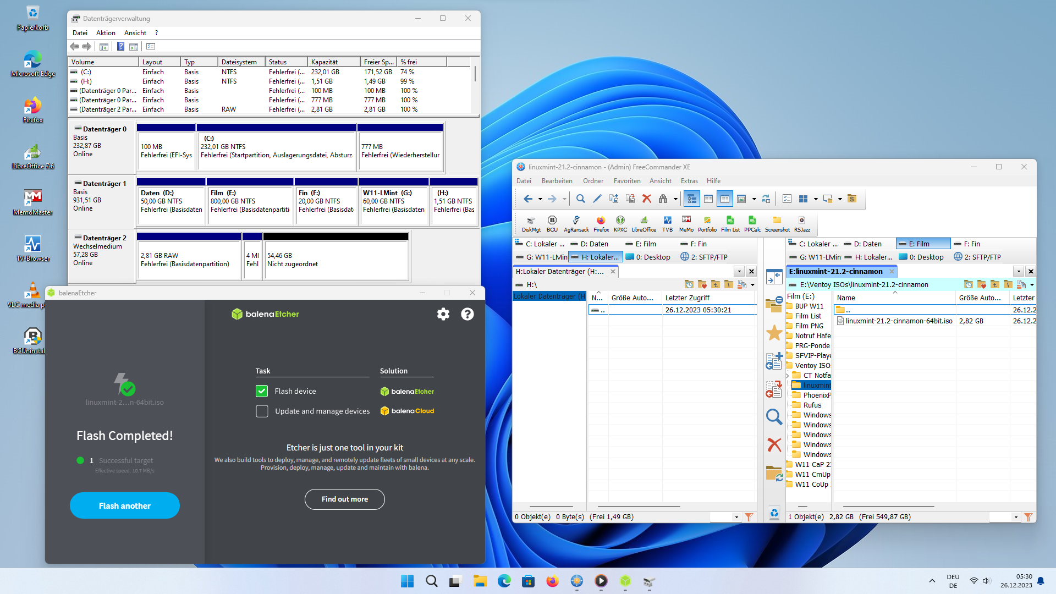Click the Flash another button

pos(125,505)
